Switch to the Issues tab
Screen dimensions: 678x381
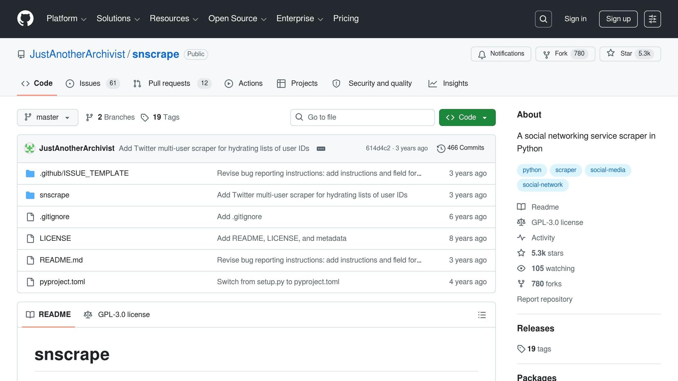93,83
